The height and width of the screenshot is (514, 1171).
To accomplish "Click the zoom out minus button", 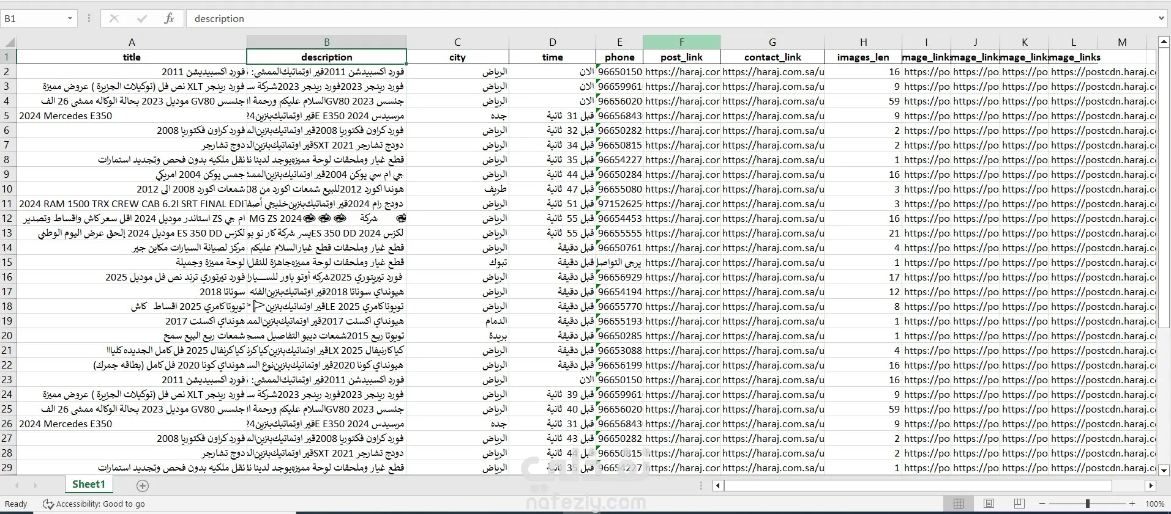I will coord(1042,504).
